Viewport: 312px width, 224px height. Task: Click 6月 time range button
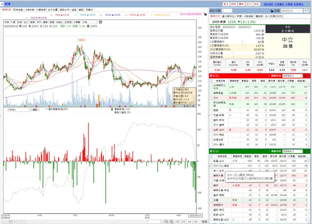(x=183, y=221)
